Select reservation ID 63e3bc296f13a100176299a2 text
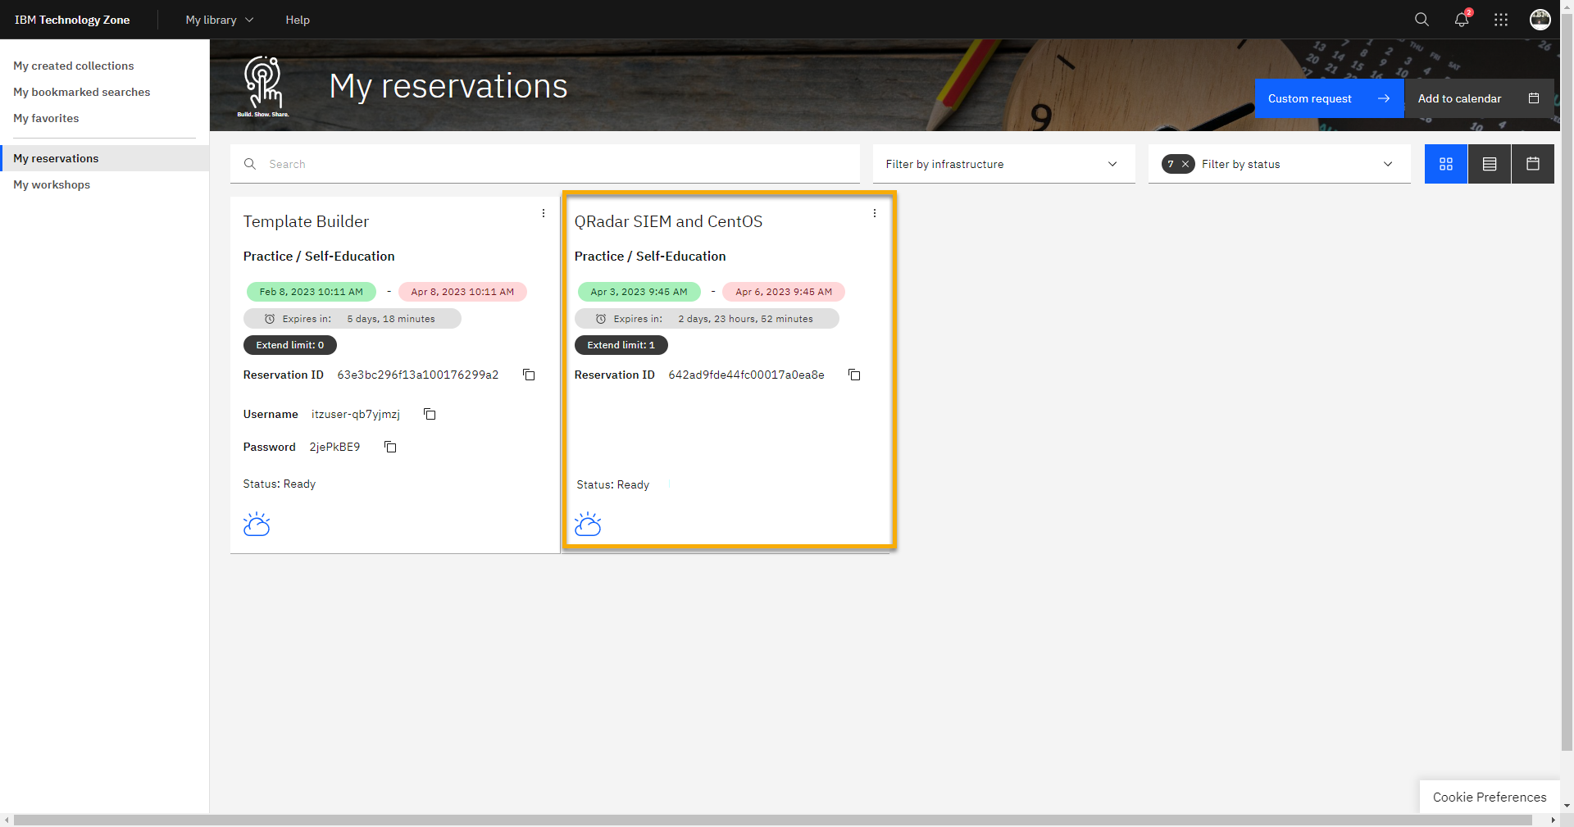This screenshot has width=1574, height=827. (418, 375)
